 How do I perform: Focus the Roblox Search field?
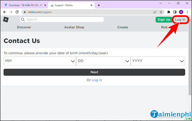pyautogui.click(x=62, y=19)
